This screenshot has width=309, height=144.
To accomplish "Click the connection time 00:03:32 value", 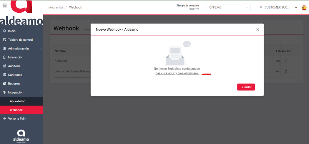I will pyautogui.click(x=194, y=9).
